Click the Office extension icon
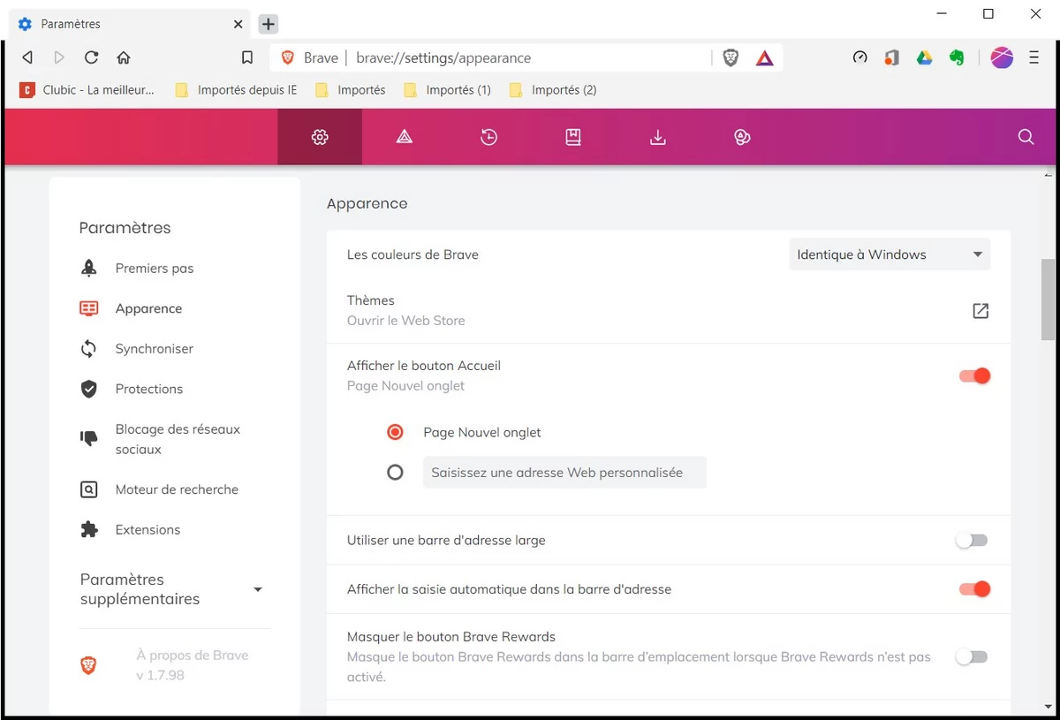The image size is (1060, 720). pos(892,57)
